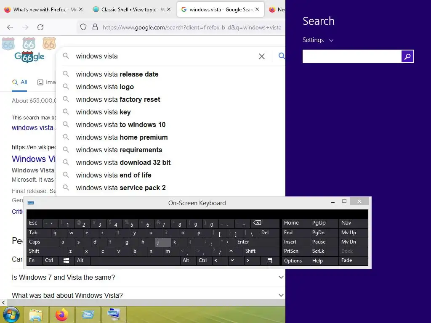Select suggestion 'windows vista key'
This screenshot has height=323, width=431.
tap(104, 112)
